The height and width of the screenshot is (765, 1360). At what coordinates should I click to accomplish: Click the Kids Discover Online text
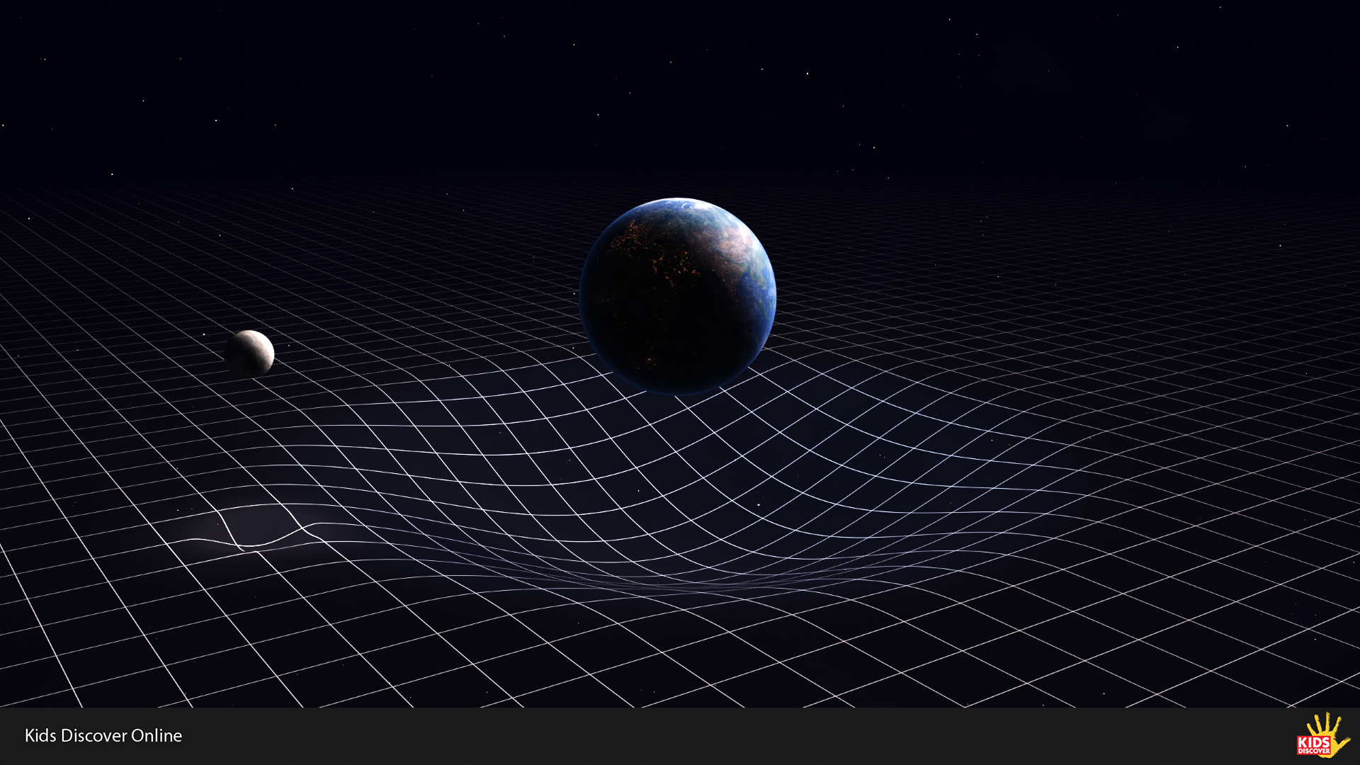point(103,735)
